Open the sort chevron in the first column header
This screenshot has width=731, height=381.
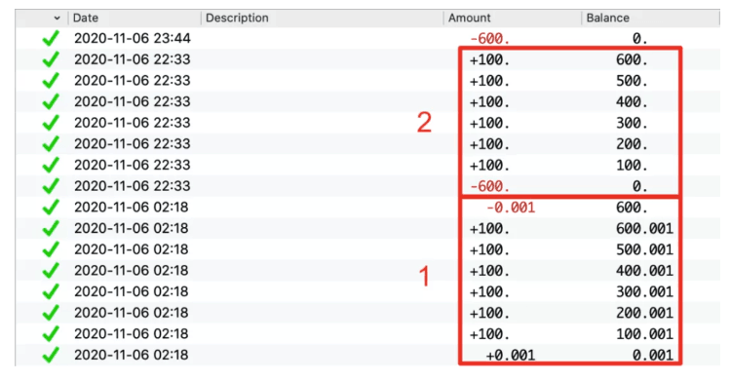pyautogui.click(x=57, y=19)
